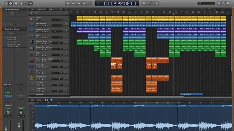Adjust the Drums track volume slider

(x=57, y=19)
